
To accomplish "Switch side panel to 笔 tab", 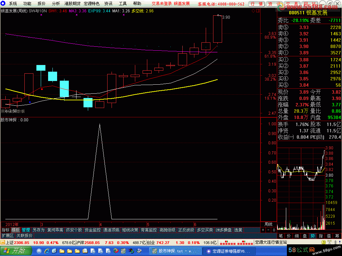I will coord(281,236).
